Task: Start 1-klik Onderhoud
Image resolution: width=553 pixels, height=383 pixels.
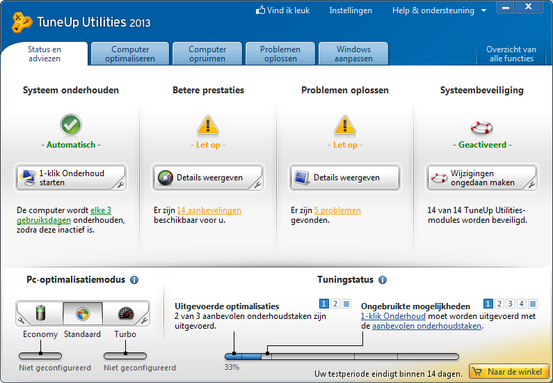Action: tap(71, 178)
